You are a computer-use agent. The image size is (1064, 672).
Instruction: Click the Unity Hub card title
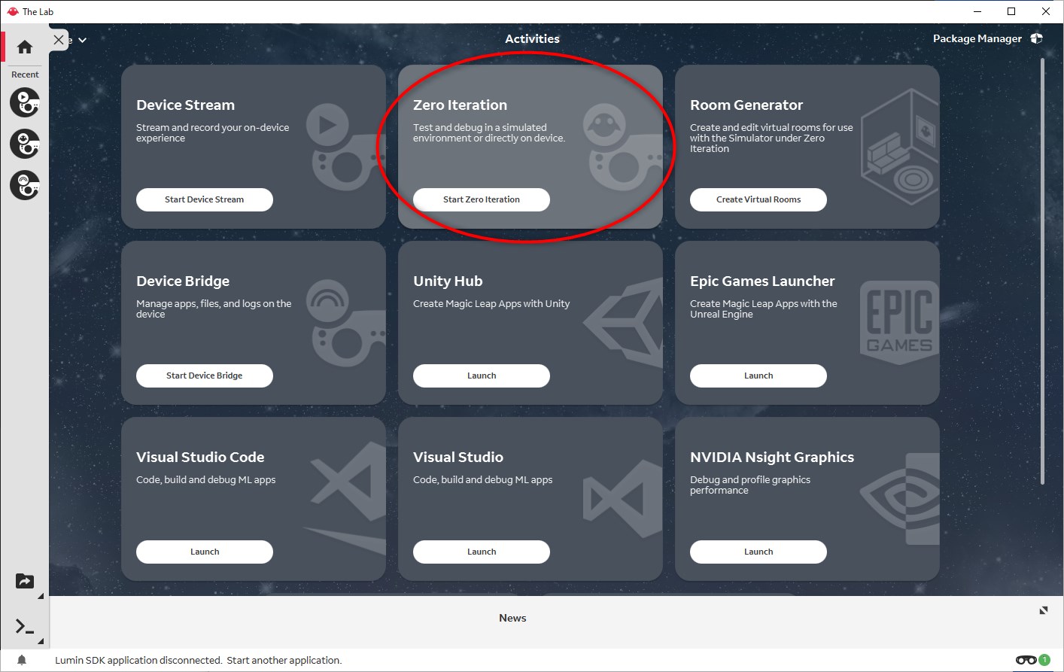click(x=448, y=281)
